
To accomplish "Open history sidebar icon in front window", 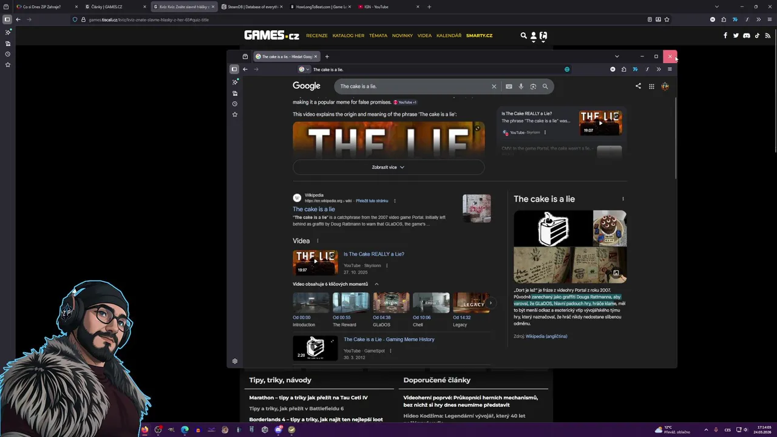I will pyautogui.click(x=235, y=104).
